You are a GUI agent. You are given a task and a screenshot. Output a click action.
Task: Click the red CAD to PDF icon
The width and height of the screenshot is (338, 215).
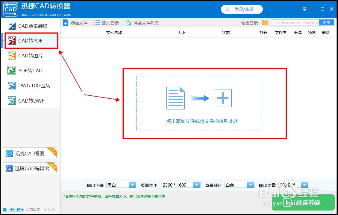12,40
